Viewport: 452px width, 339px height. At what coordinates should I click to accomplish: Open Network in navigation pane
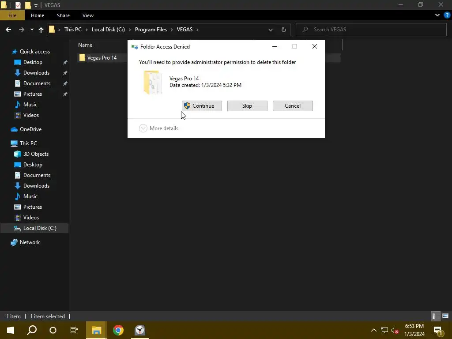point(30,242)
